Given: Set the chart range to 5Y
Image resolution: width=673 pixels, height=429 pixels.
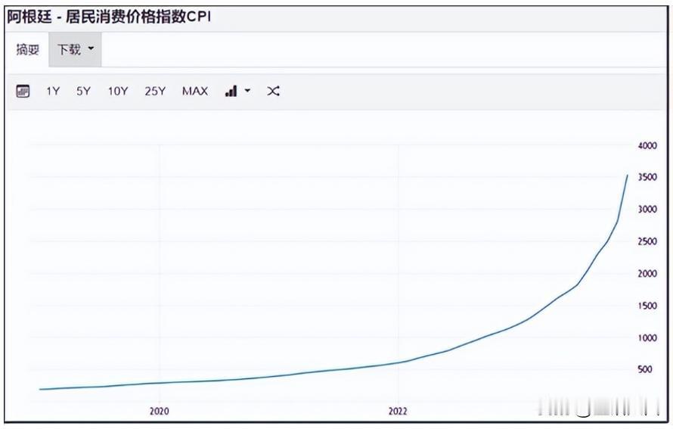Looking at the screenshot, I should [x=83, y=91].
